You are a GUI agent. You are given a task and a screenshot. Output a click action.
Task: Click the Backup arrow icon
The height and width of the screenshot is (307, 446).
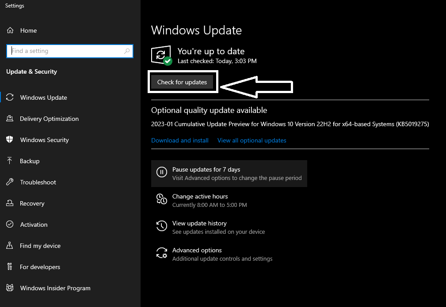coord(10,161)
